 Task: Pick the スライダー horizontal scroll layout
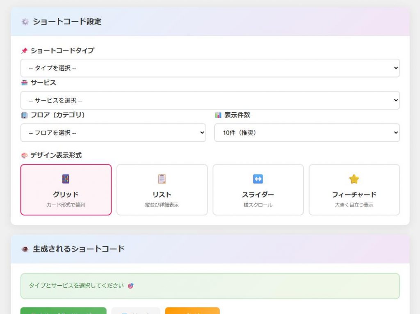click(x=258, y=190)
